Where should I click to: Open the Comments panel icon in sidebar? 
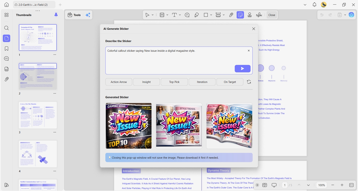7,59
